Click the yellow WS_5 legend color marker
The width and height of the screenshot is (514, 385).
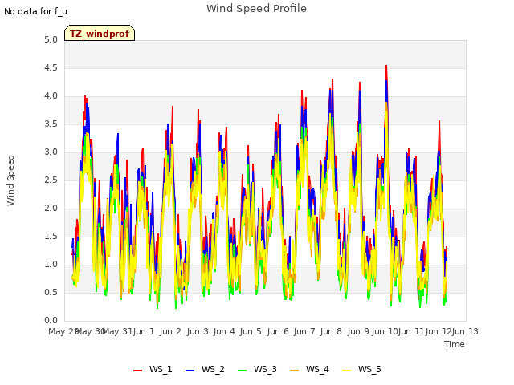(346, 371)
